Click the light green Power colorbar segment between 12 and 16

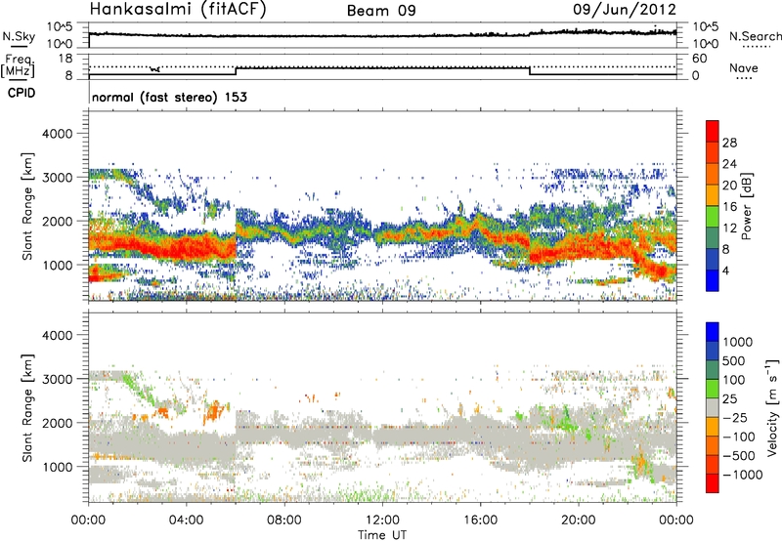click(x=713, y=216)
